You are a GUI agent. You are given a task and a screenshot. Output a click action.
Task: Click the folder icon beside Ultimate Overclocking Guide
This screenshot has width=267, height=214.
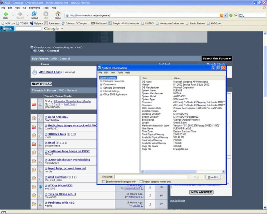pyautogui.click(x=34, y=104)
